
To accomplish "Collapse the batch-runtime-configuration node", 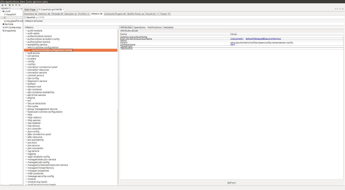I will [x=26, y=47].
